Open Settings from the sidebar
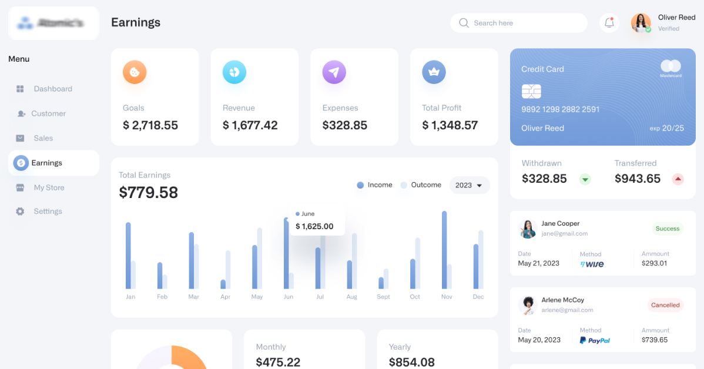 pyautogui.click(x=48, y=211)
